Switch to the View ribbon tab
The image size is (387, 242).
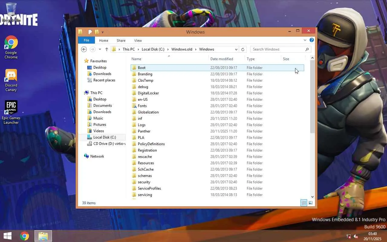138,41
